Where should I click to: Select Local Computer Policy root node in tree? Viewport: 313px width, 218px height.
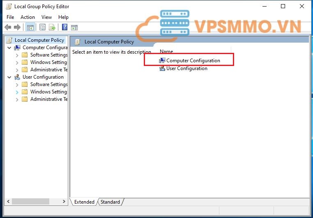(39, 40)
